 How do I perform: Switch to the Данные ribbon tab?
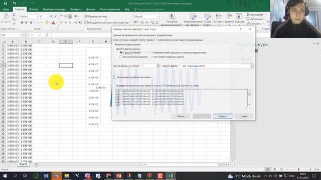(91, 9)
